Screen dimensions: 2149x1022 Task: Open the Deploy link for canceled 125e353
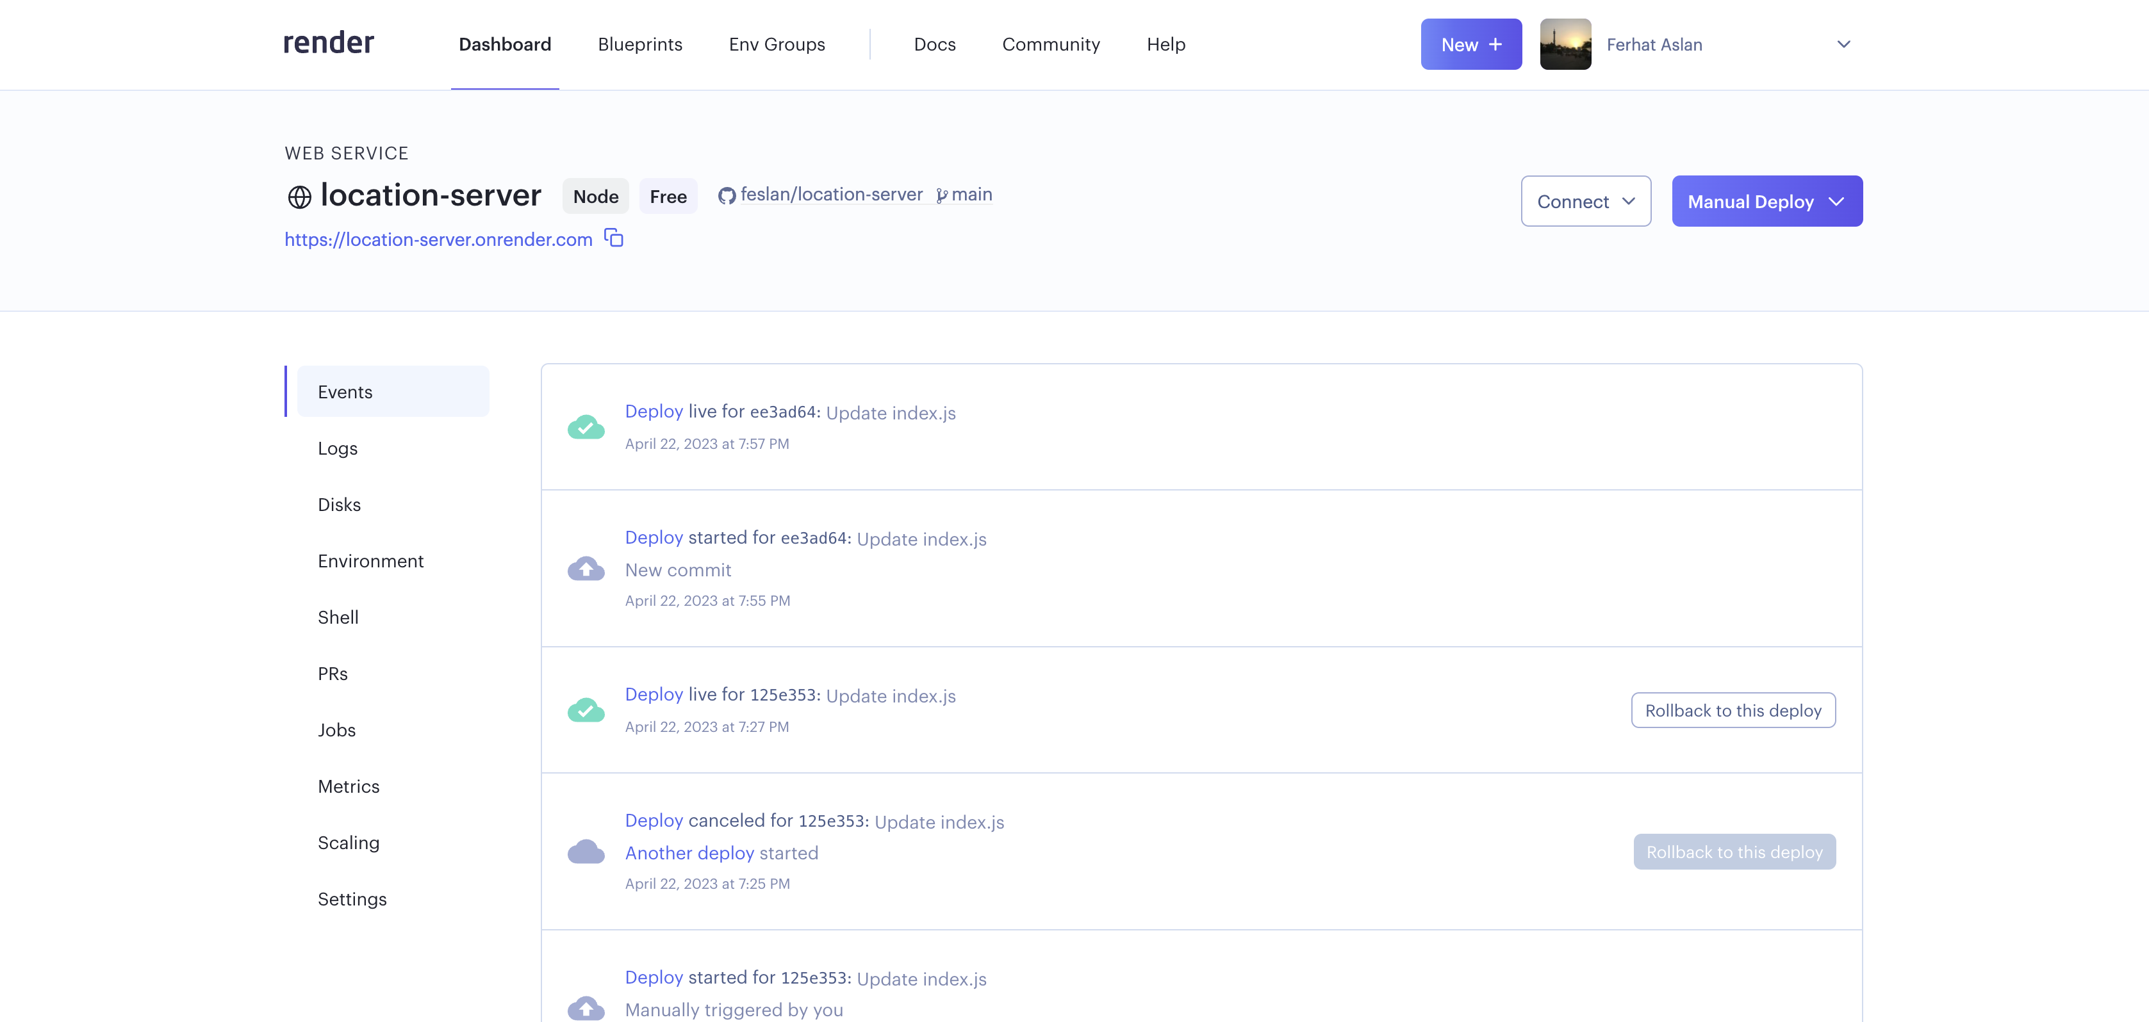pos(654,820)
